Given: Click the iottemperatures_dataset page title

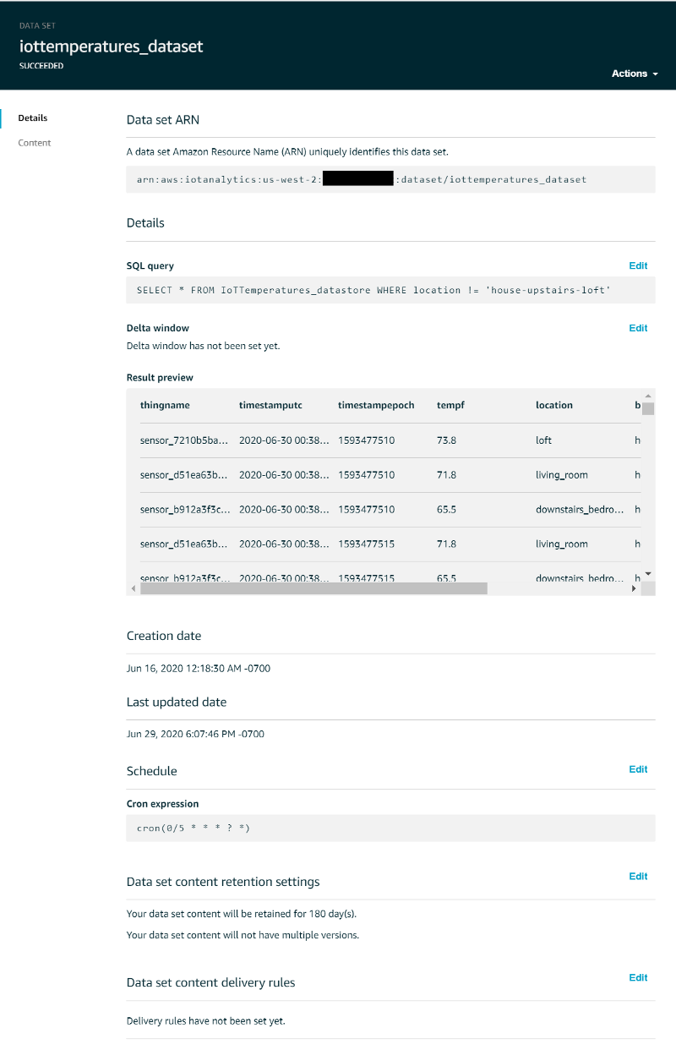Looking at the screenshot, I should pyautogui.click(x=112, y=46).
